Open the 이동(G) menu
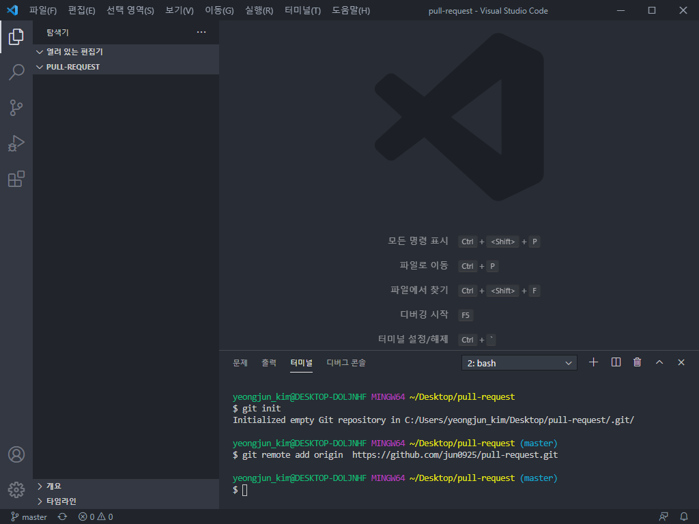This screenshot has width=699, height=524. point(219,10)
